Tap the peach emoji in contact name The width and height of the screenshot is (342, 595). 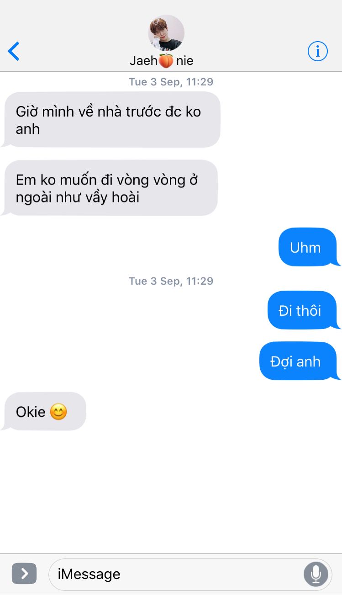pos(166,60)
